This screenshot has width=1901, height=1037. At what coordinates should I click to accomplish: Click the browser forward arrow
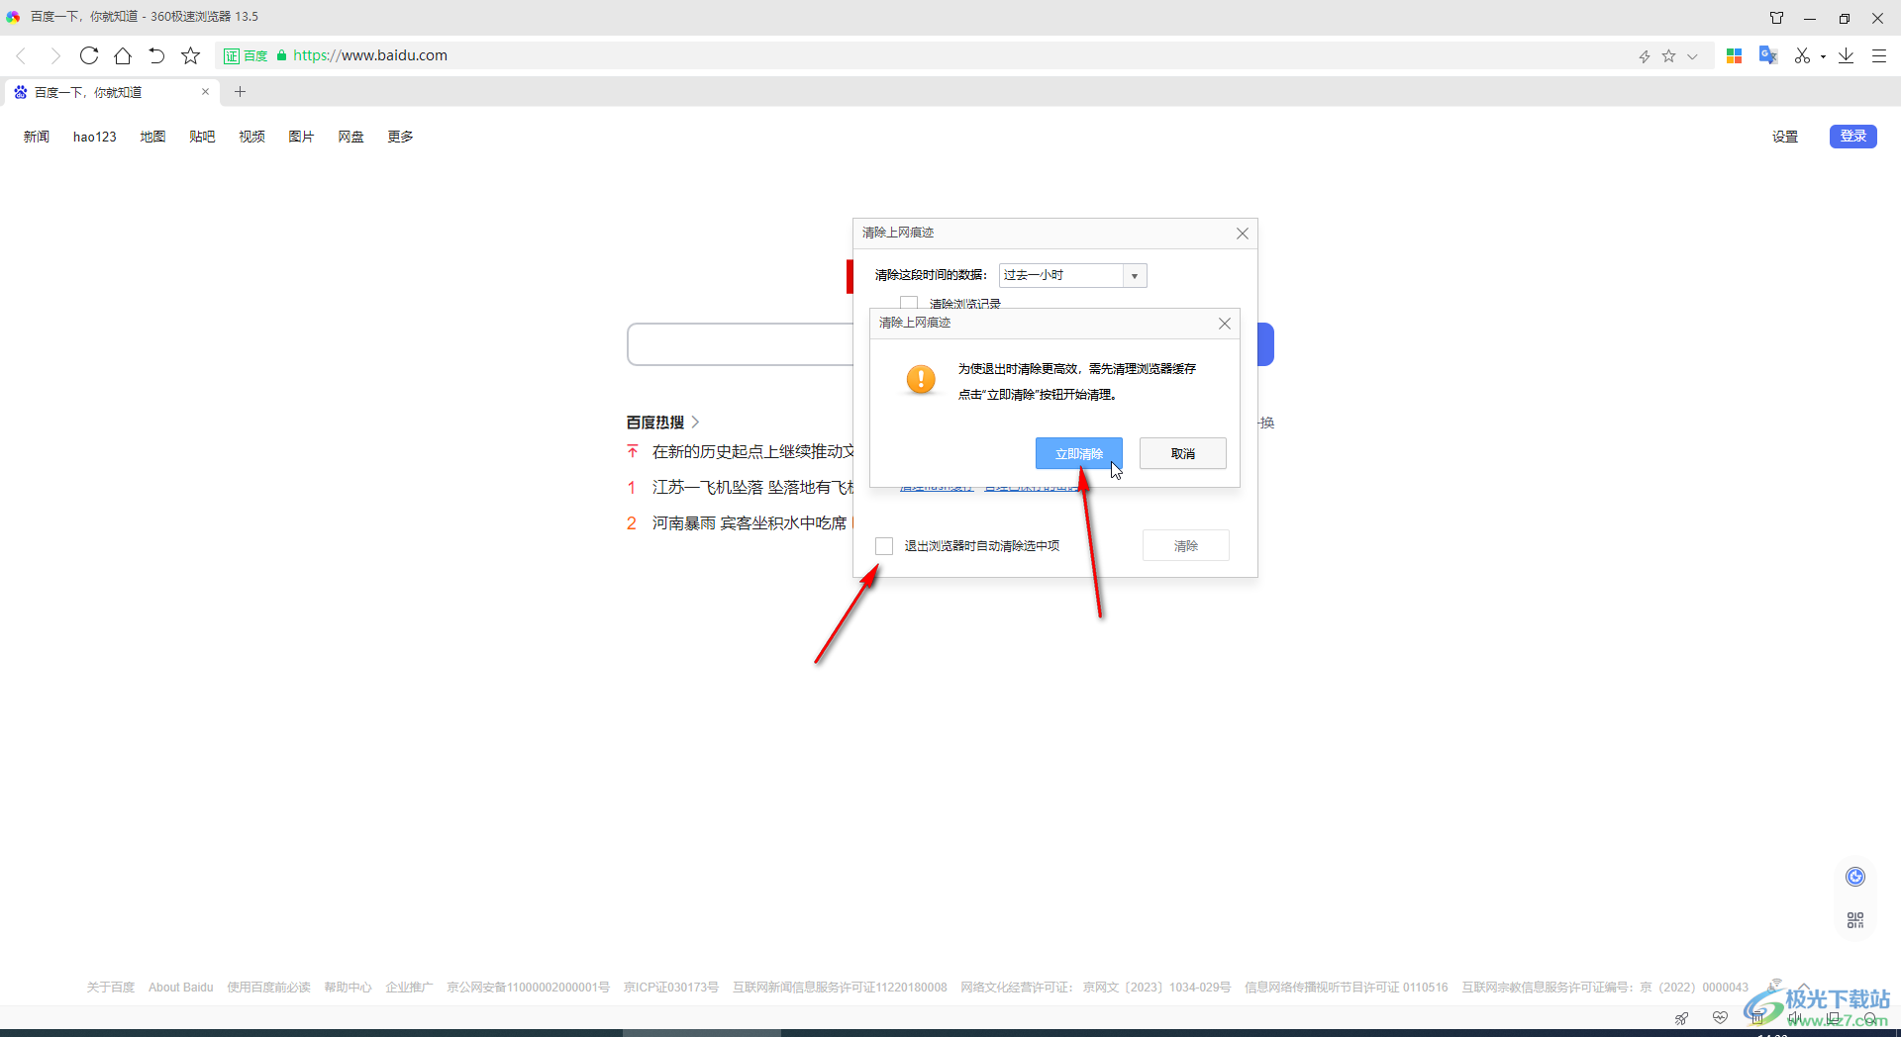(x=54, y=55)
